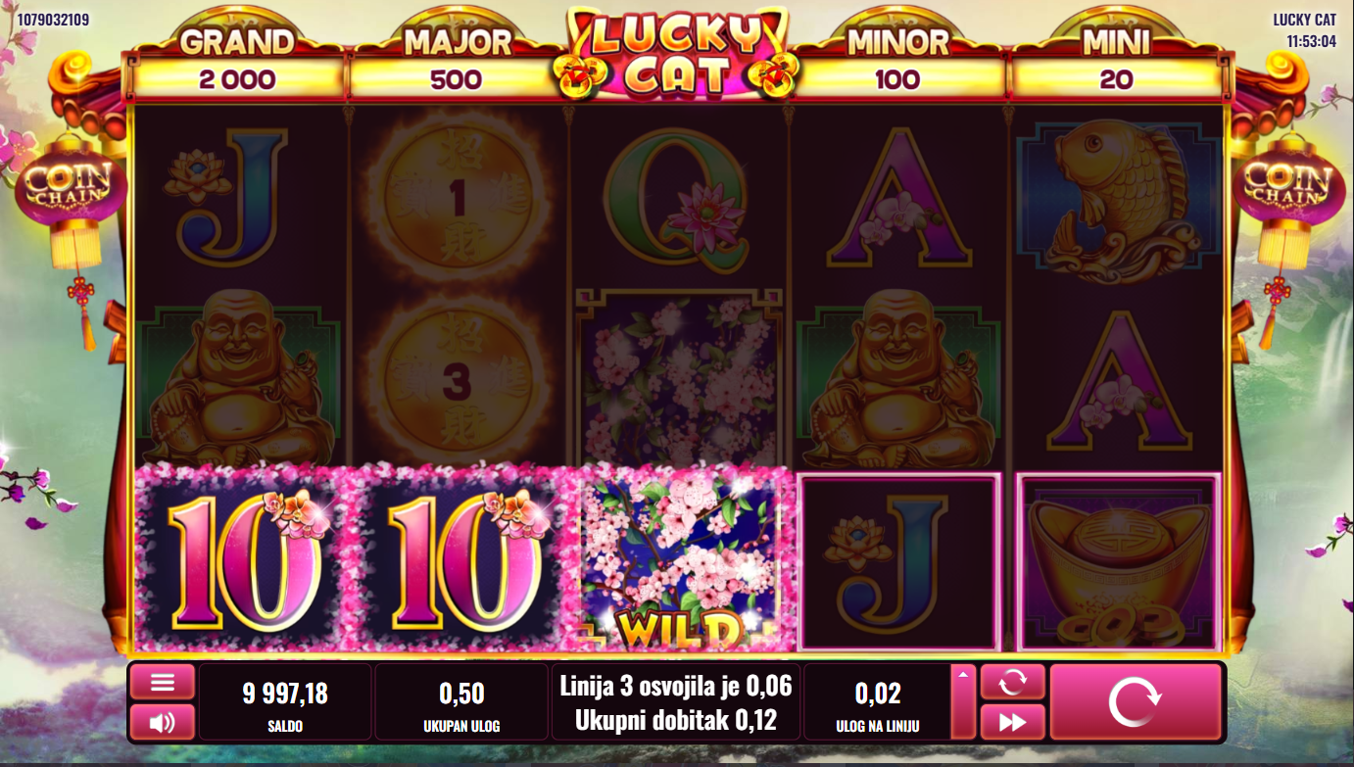1354x767 pixels.
Task: Click the Saldo balance display
Action: [285, 701]
